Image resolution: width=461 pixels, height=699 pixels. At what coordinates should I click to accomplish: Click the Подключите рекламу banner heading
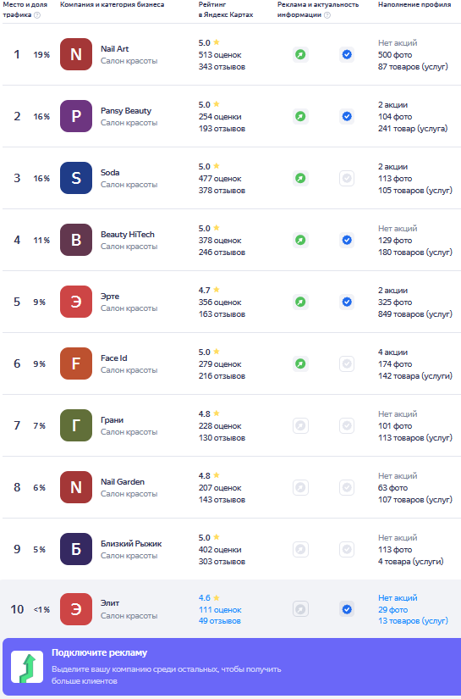[99, 652]
